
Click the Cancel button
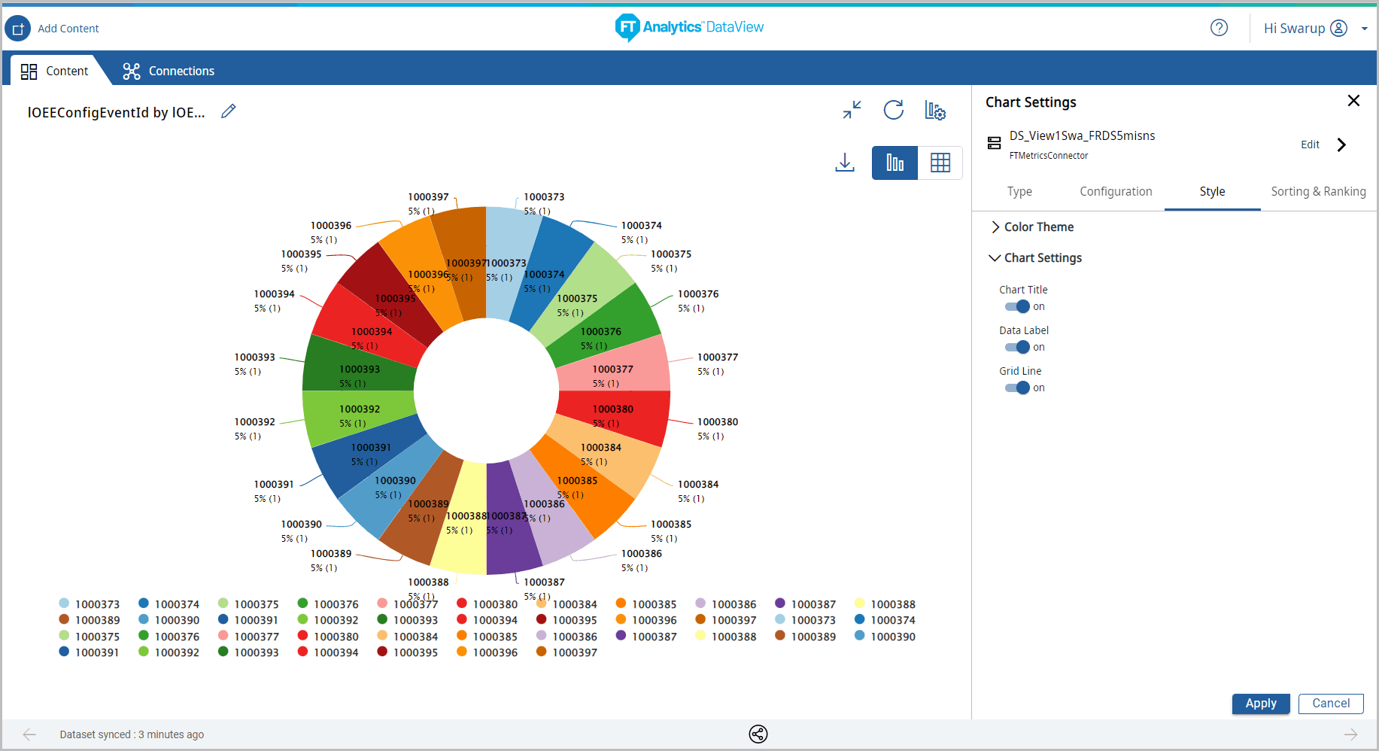tap(1330, 704)
